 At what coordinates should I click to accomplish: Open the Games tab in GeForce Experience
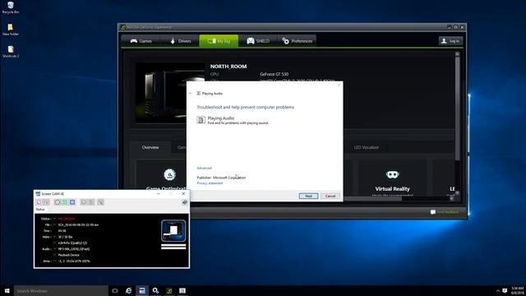141,41
